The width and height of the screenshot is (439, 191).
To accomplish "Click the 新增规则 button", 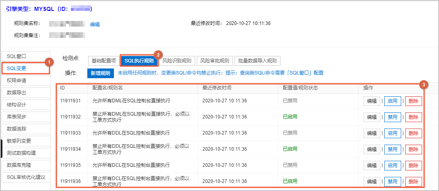I will point(101,73).
